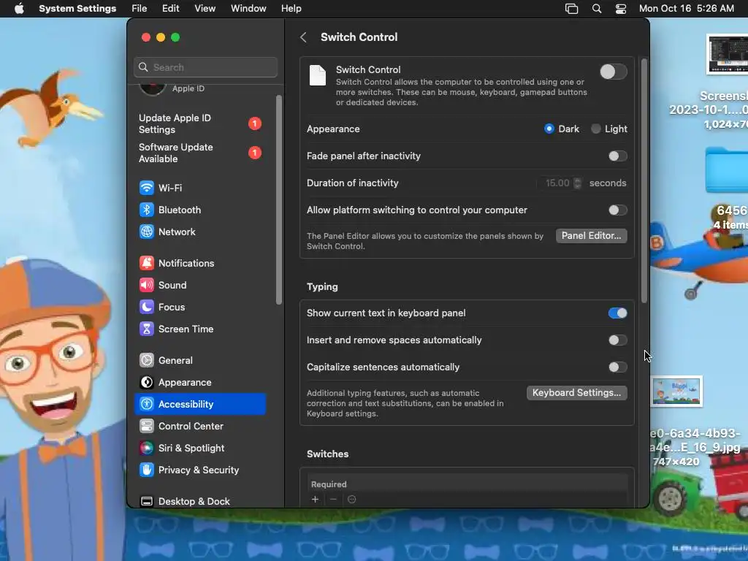Click the sidebar Search field
Viewport: 748px width, 561px height.
click(205, 67)
